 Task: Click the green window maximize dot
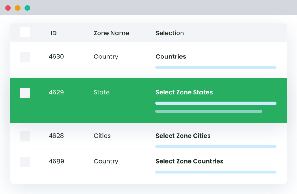tap(27, 8)
